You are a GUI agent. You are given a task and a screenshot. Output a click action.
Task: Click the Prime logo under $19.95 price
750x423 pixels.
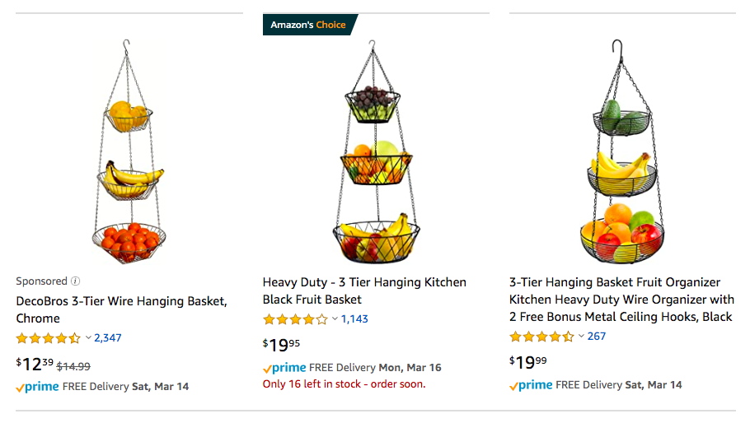(x=284, y=368)
